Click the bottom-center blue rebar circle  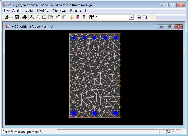(x=95, y=113)
